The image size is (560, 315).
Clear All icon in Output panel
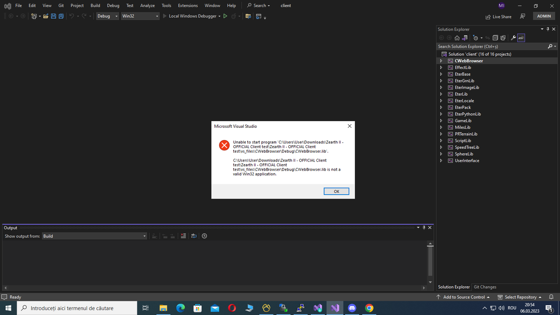pyautogui.click(x=183, y=236)
